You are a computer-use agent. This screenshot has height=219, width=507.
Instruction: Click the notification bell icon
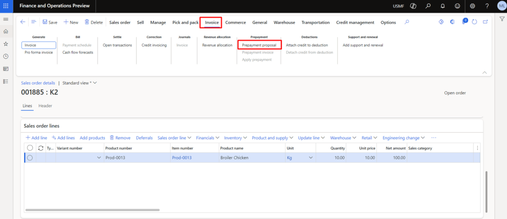coord(442,6)
